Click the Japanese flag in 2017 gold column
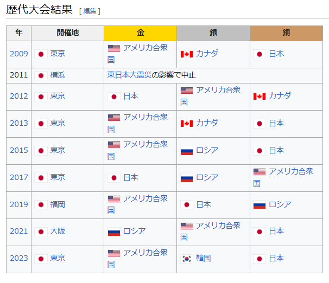Viewport: 329px width, 283px height. pos(113,177)
